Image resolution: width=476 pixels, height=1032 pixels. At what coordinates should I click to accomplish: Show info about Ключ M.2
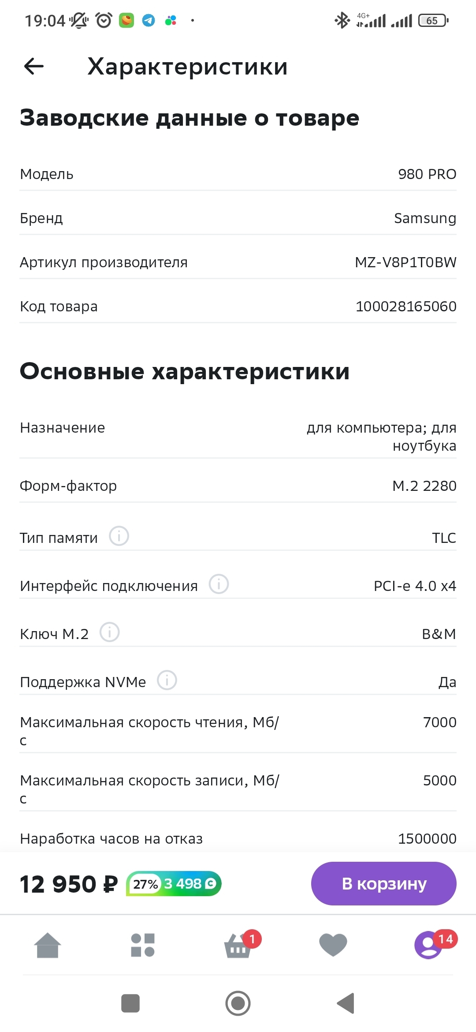point(110,632)
